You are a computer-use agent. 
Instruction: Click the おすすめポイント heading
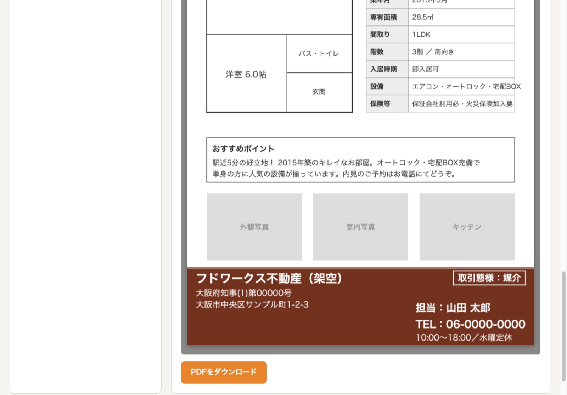coord(243,149)
